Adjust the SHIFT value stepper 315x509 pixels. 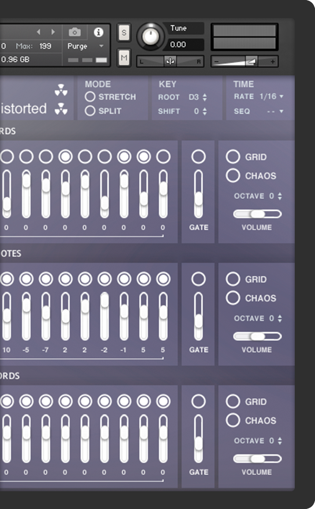click(205, 111)
